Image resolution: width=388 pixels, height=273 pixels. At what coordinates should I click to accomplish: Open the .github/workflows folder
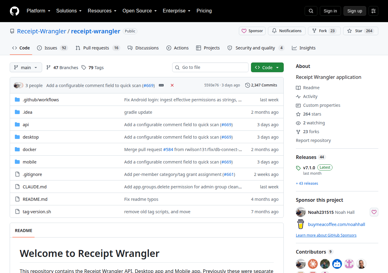(x=41, y=100)
